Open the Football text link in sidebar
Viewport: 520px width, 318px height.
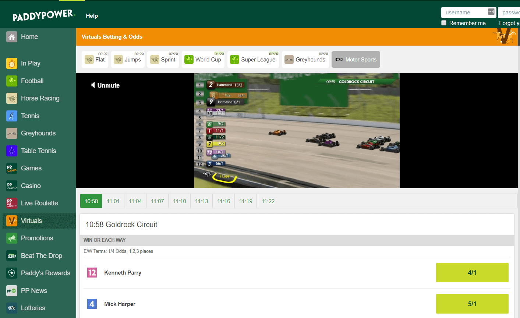[x=32, y=81]
